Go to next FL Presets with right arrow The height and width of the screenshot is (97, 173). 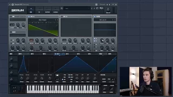tap(109, 5)
